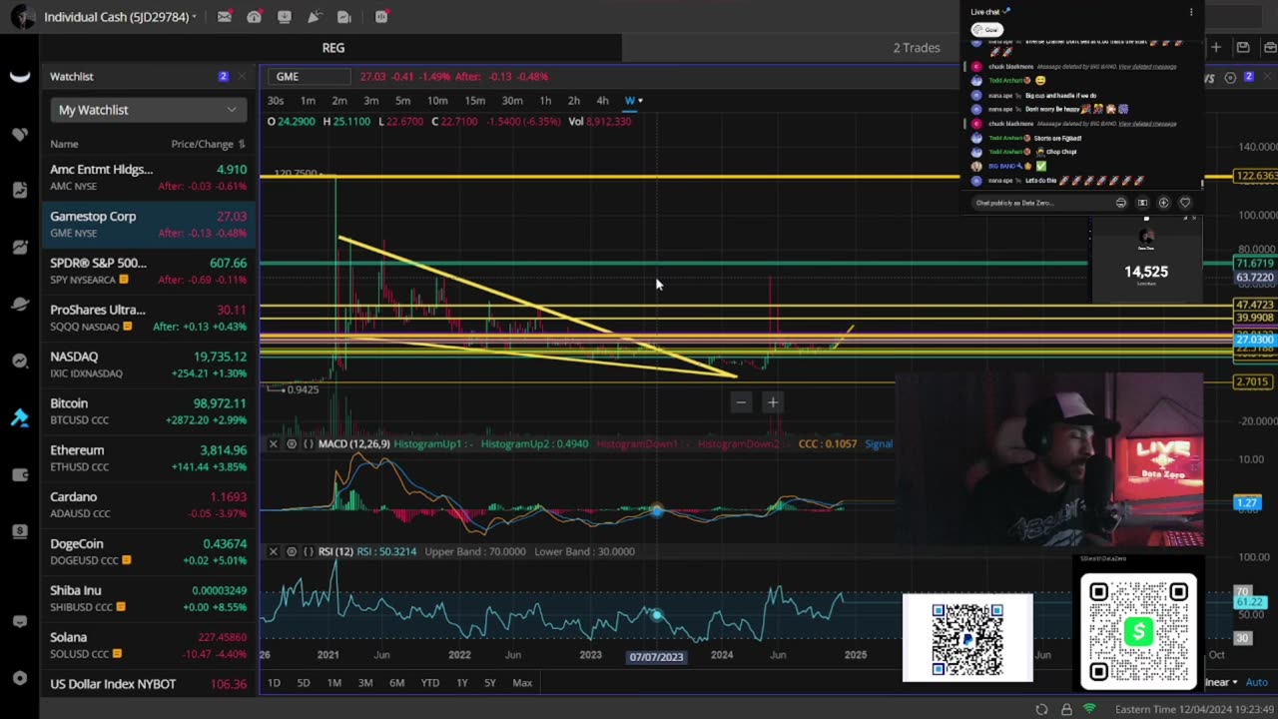
Task: Click the cloud upload icon in top toolbar
Action: tap(255, 17)
